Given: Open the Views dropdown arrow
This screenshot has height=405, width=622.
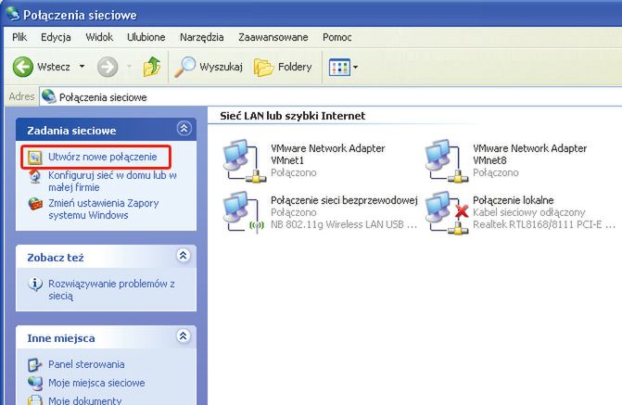Looking at the screenshot, I should (x=355, y=67).
